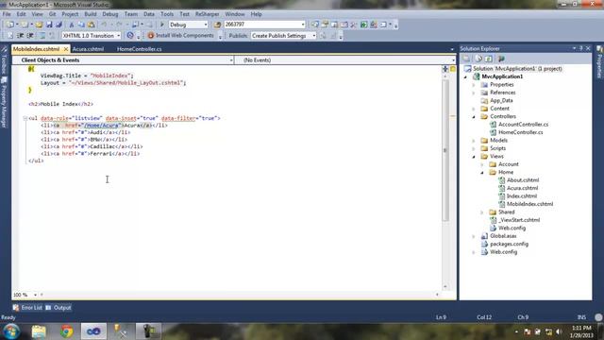Click the Save All toolbar icon
This screenshot has height=340, width=604.
point(59,25)
